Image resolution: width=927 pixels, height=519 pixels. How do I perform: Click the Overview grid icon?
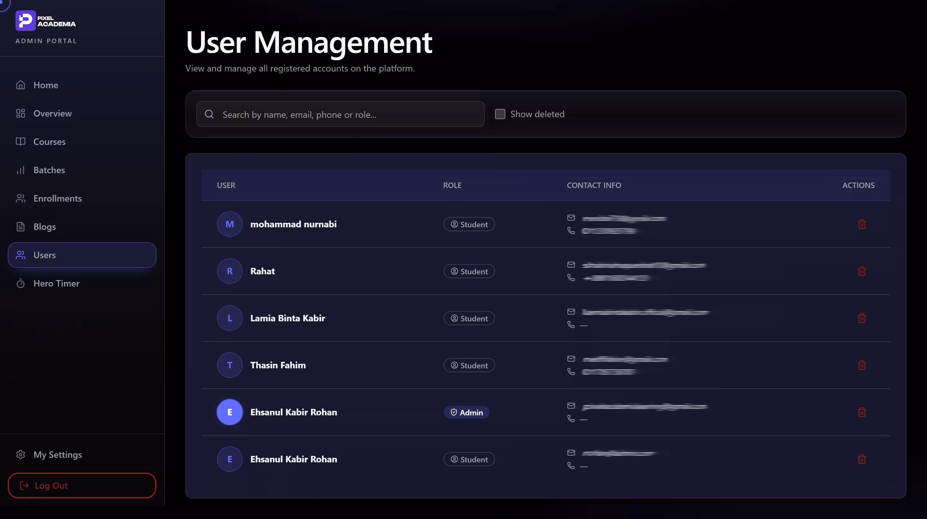click(21, 113)
